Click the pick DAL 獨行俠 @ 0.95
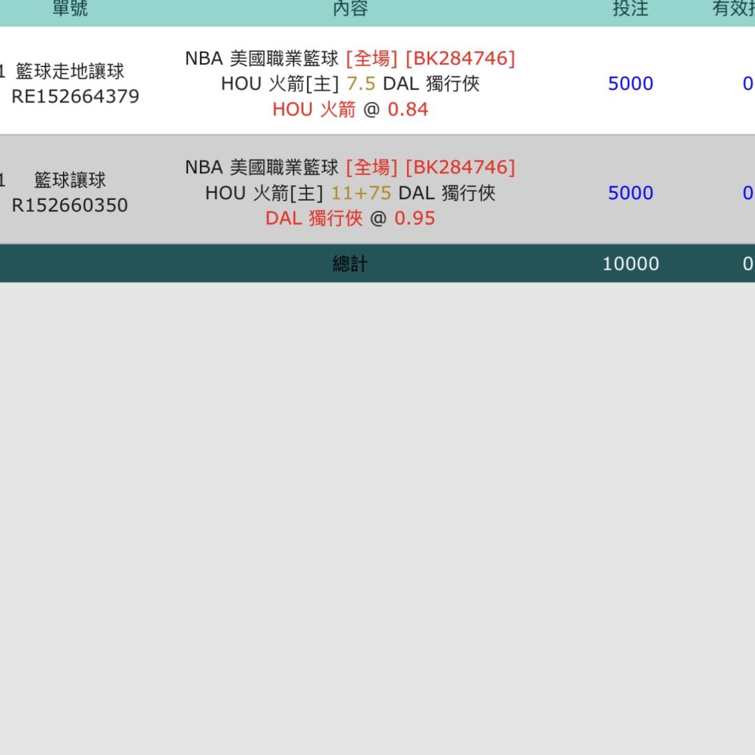This screenshot has height=755, width=755. tap(350, 218)
